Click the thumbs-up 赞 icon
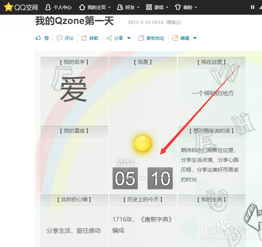The width and height of the screenshot is (262, 247). tap(38, 38)
